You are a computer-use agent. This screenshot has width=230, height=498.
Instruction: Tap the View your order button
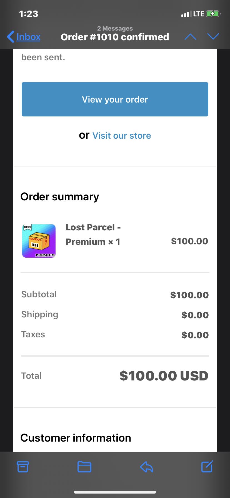[x=115, y=99]
